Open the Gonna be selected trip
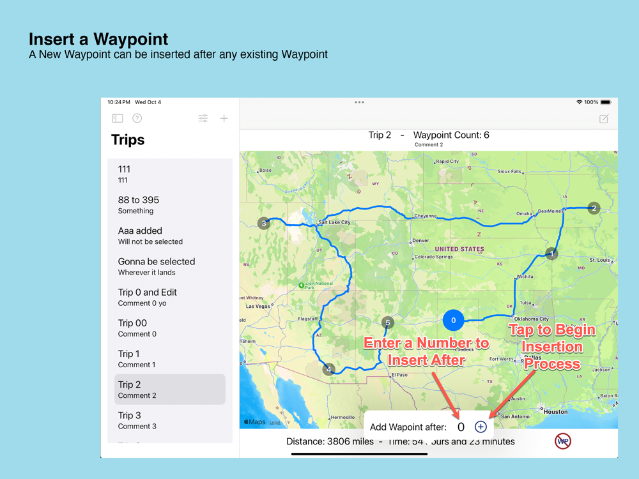The image size is (639, 479). tap(170, 266)
